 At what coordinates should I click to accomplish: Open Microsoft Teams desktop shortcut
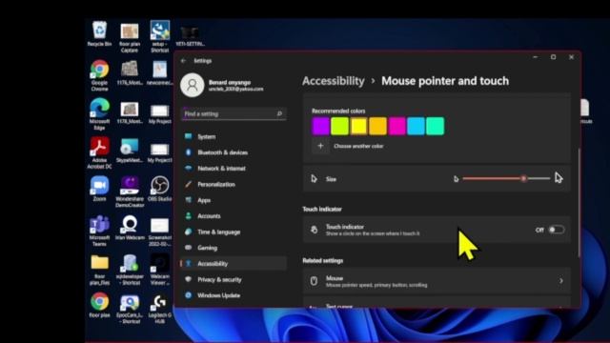pos(99,230)
